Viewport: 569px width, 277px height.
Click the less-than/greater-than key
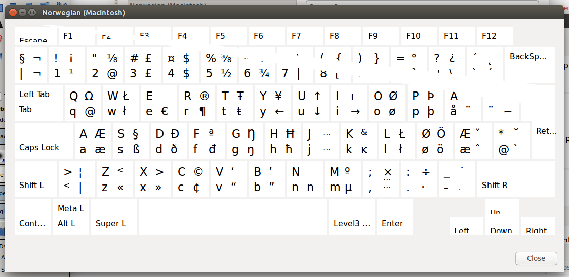[76, 179]
